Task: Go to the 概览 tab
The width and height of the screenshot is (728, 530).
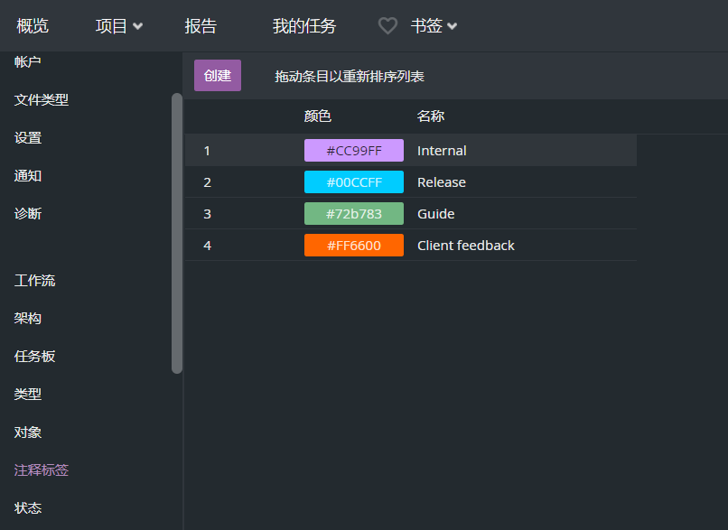Action: 33,26
